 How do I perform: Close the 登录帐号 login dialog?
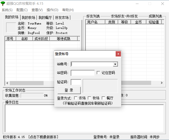pyautogui.click(x=118, y=54)
